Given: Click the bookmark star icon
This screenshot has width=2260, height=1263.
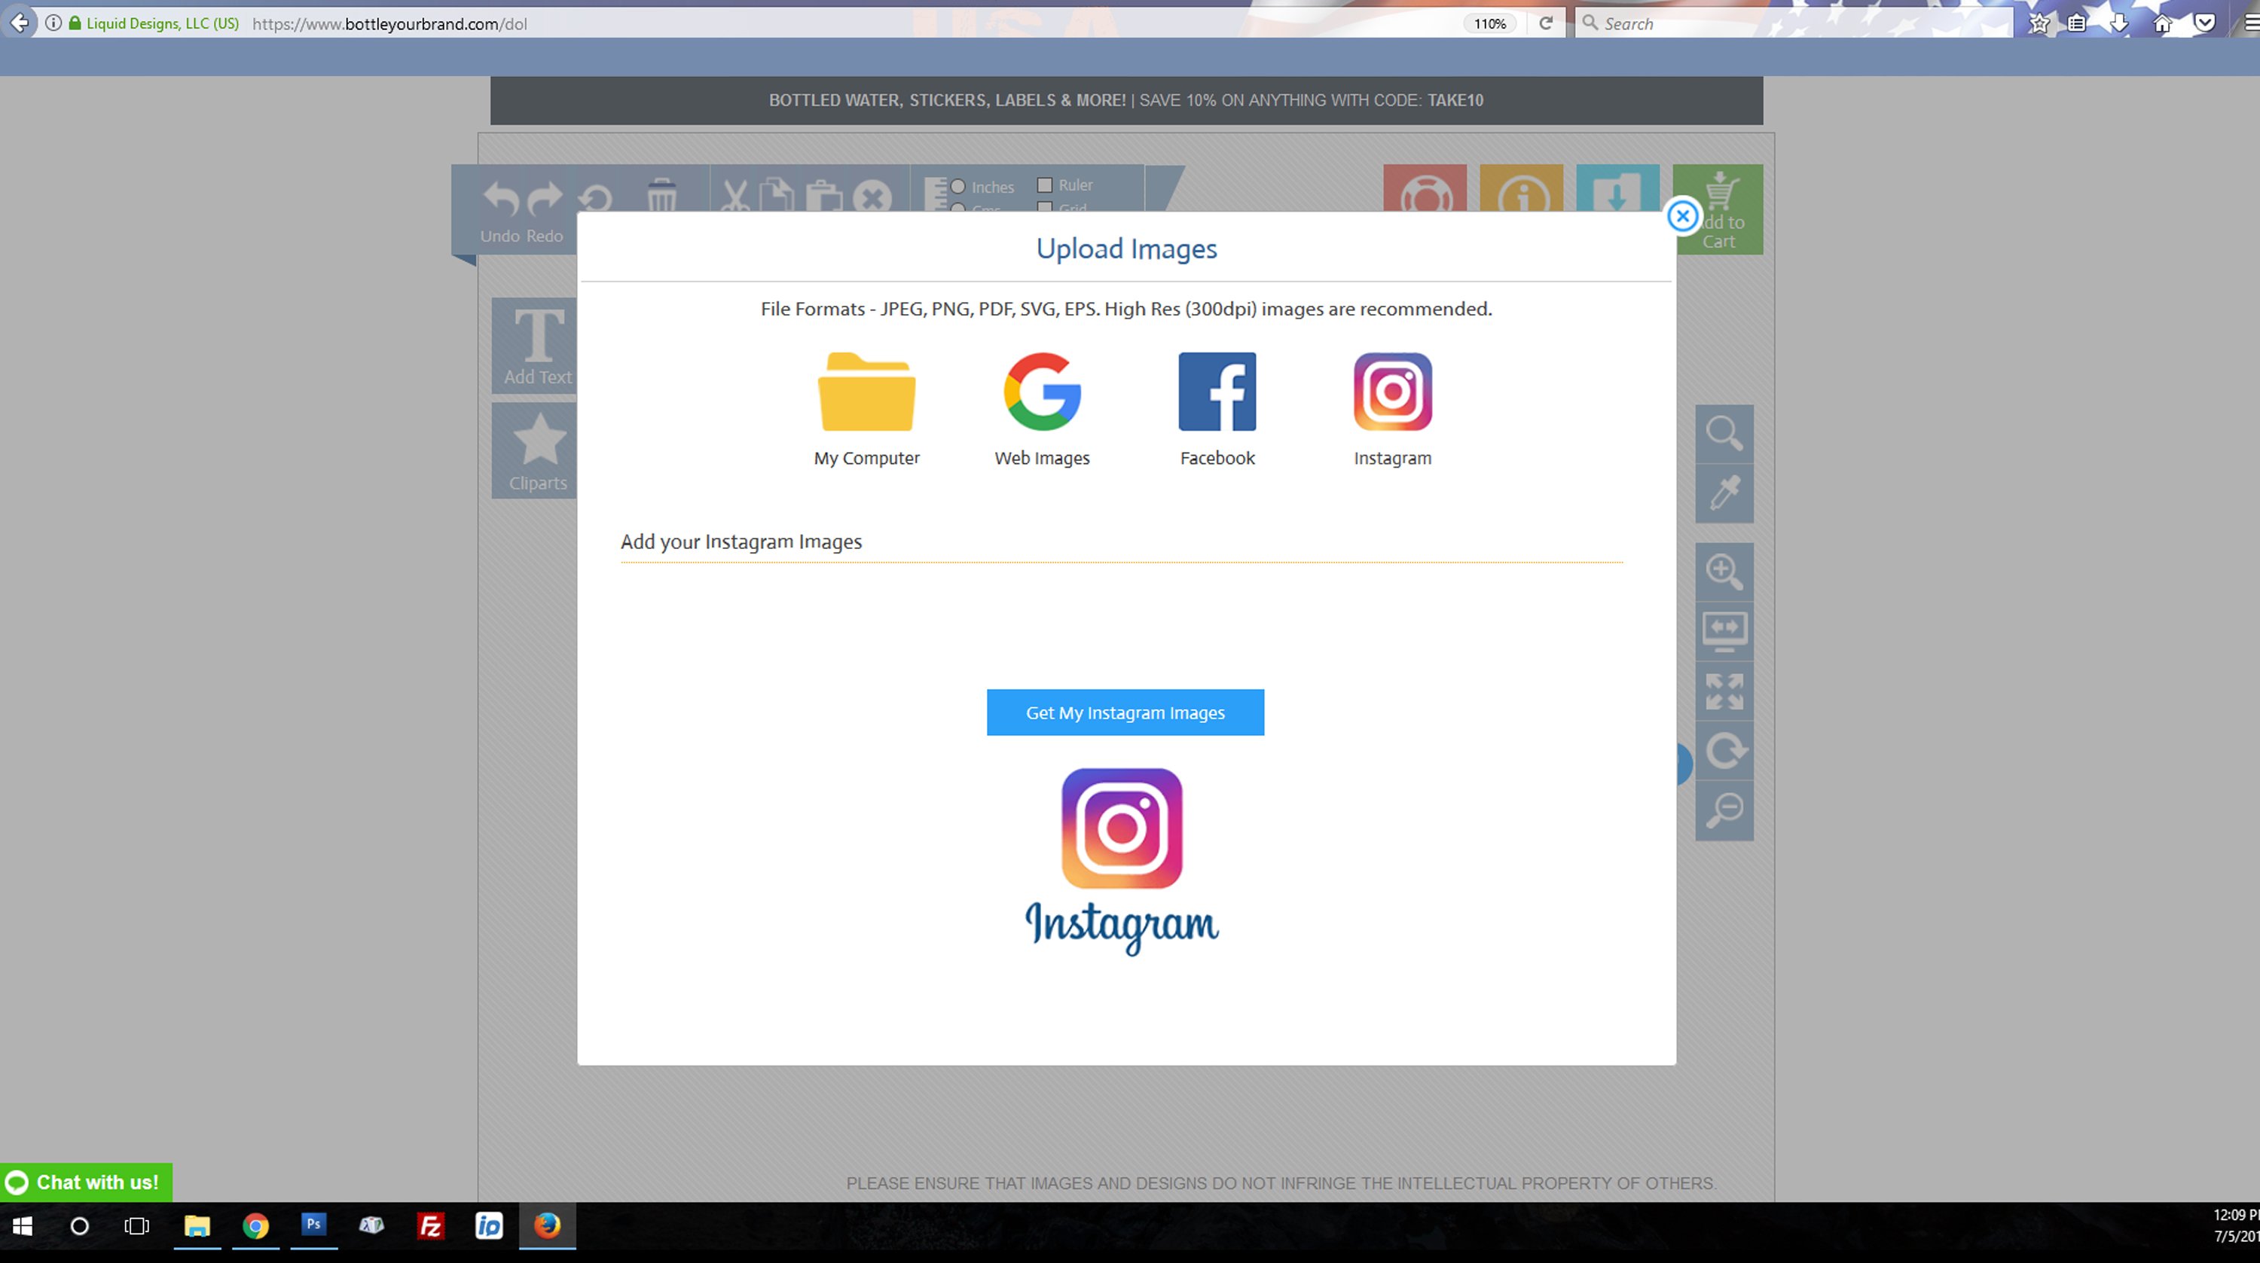Looking at the screenshot, I should click(x=2039, y=23).
